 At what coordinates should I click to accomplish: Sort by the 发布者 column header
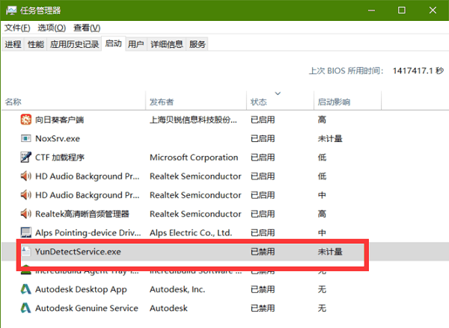click(x=196, y=102)
